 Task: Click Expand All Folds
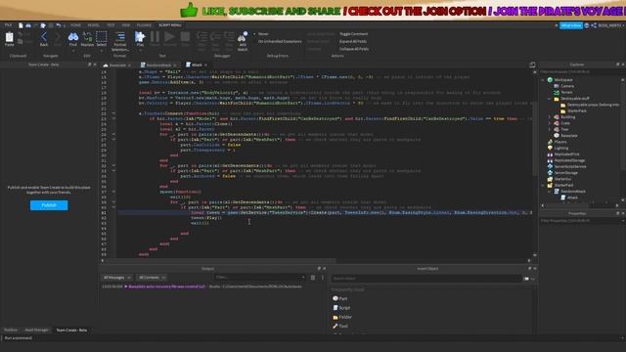[353, 41]
